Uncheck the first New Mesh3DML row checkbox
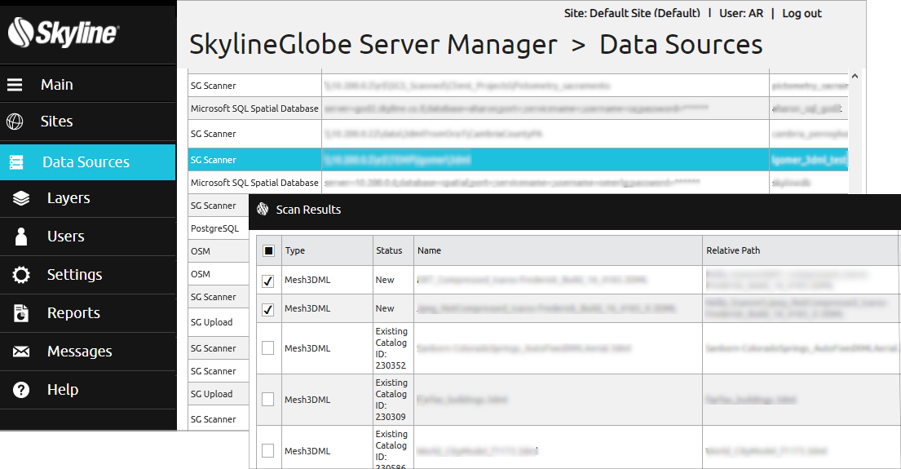Screen dimensions: 901x469 point(267,281)
